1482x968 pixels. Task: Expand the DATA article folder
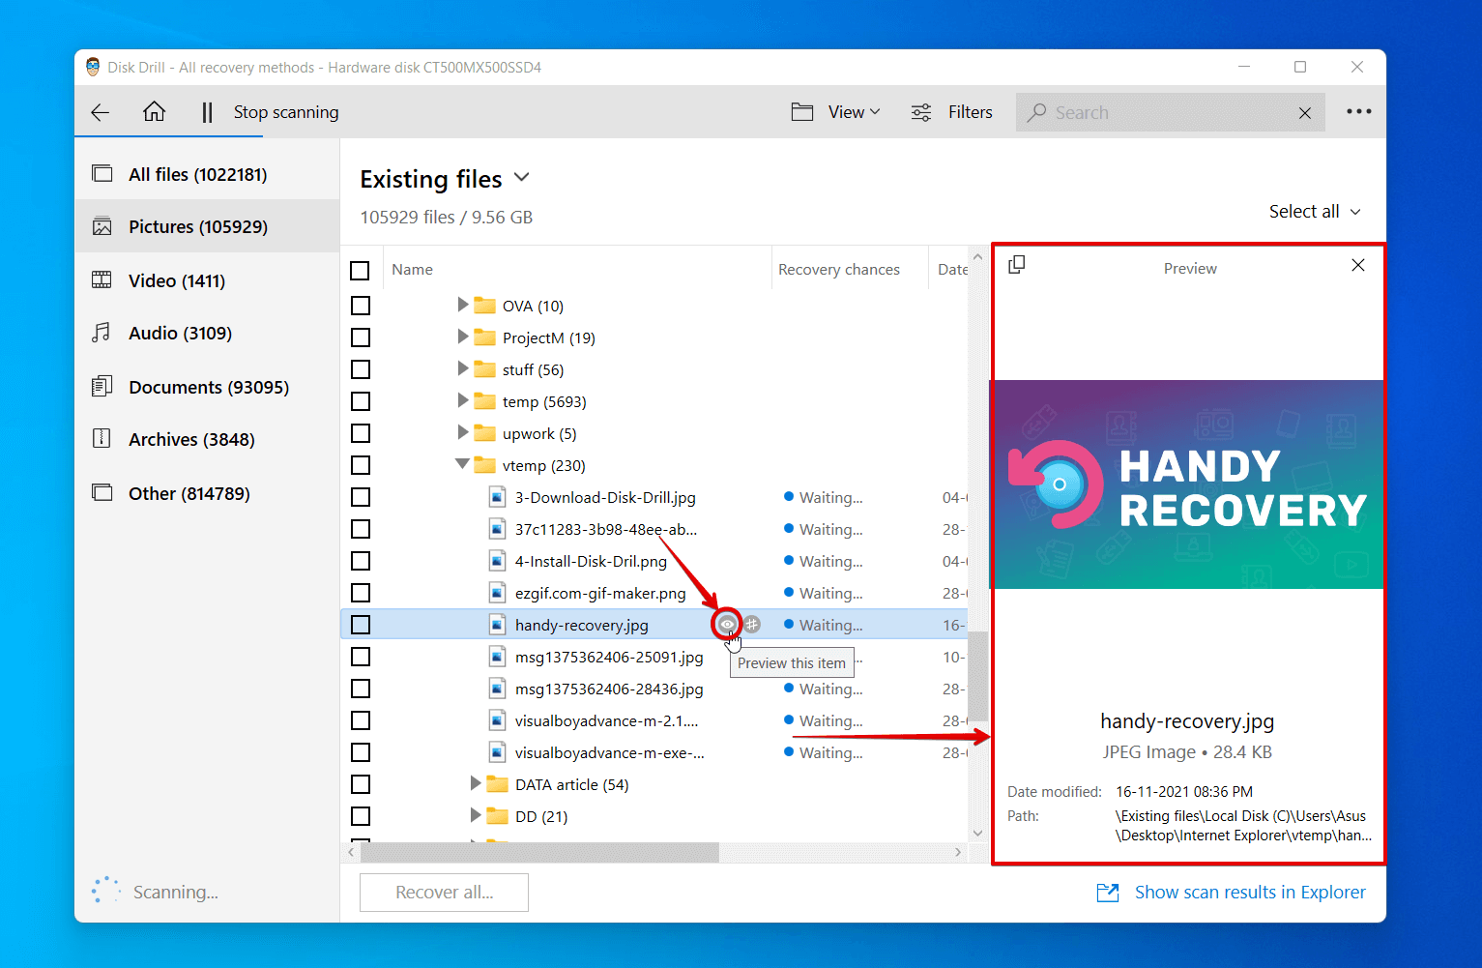476,783
